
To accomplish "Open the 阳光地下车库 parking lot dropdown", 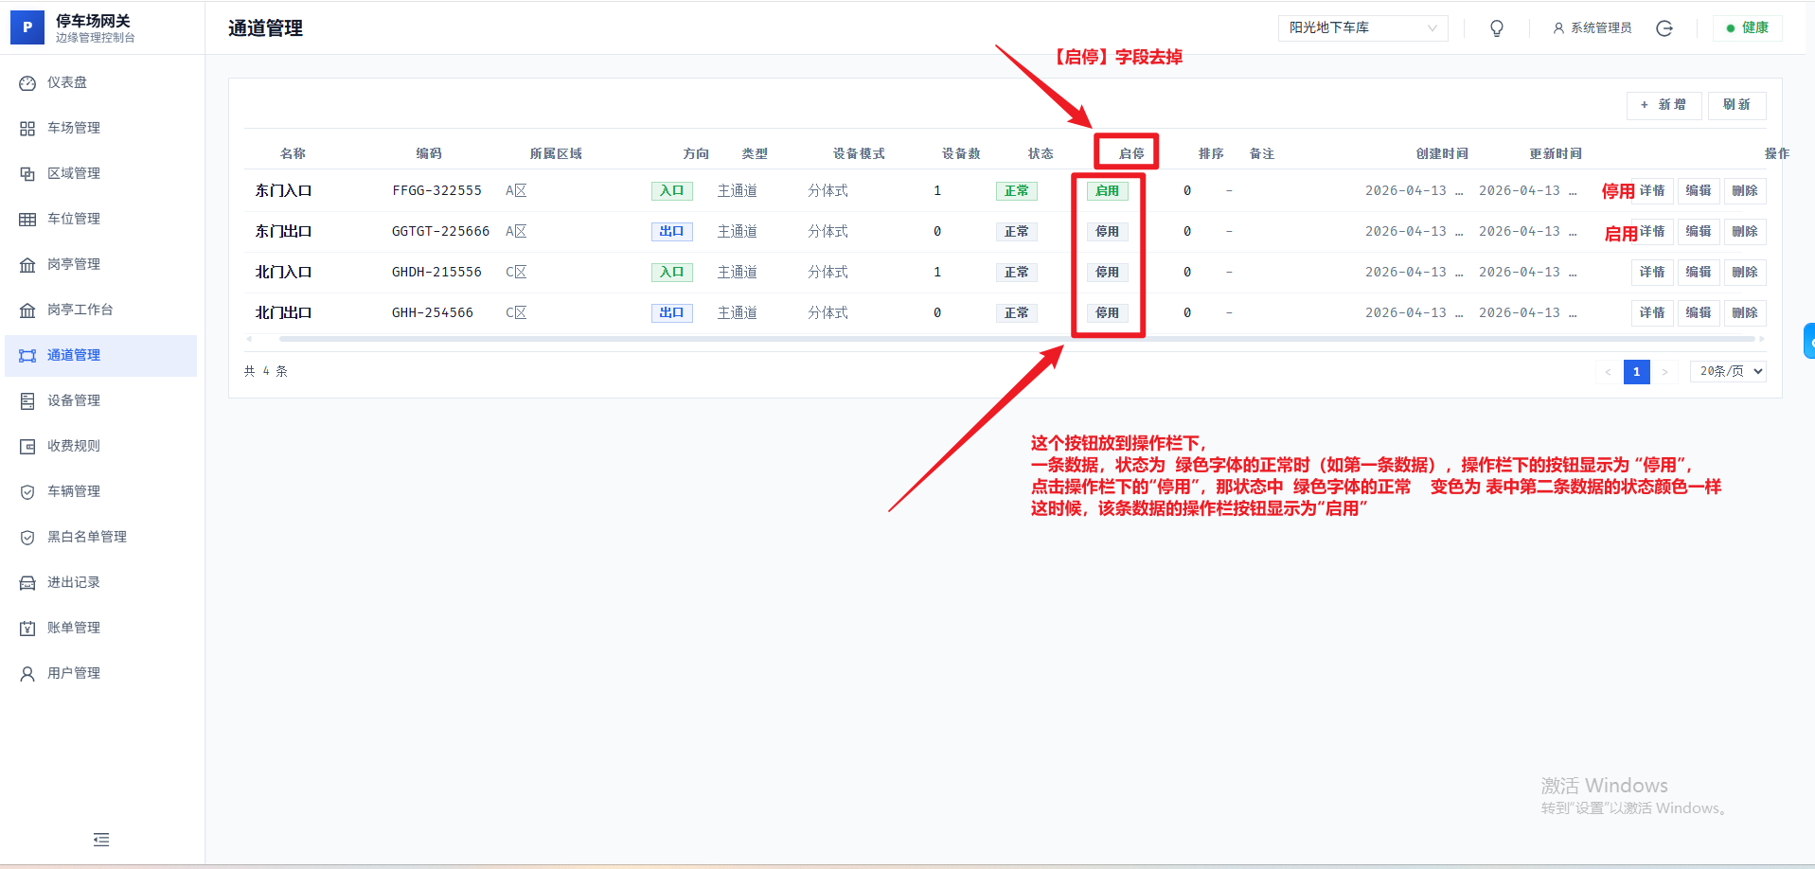I will 1361,28.
